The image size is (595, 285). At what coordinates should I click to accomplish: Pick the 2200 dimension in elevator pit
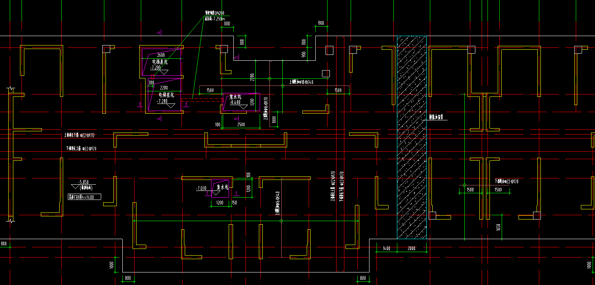(164, 88)
